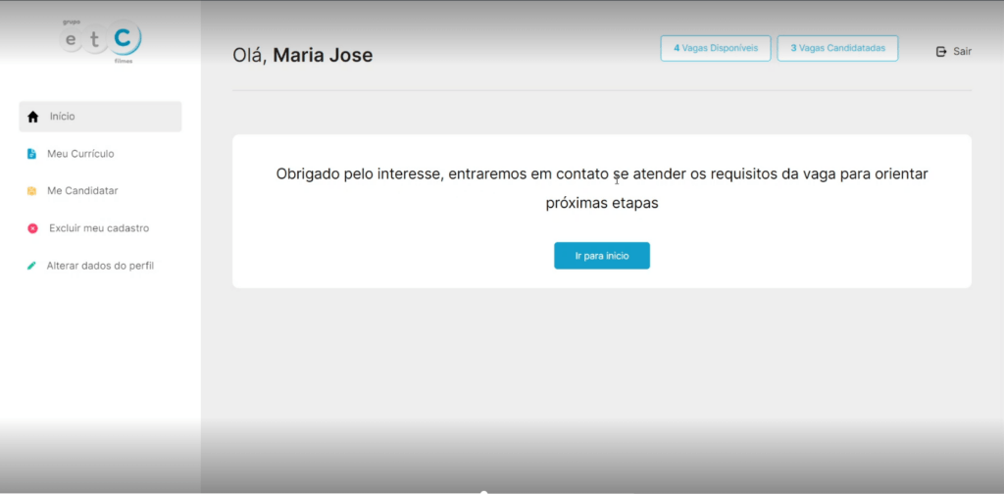Open the 4 Vagas Disponíveis button
Viewport: 1004px width, 494px height.
coord(715,48)
